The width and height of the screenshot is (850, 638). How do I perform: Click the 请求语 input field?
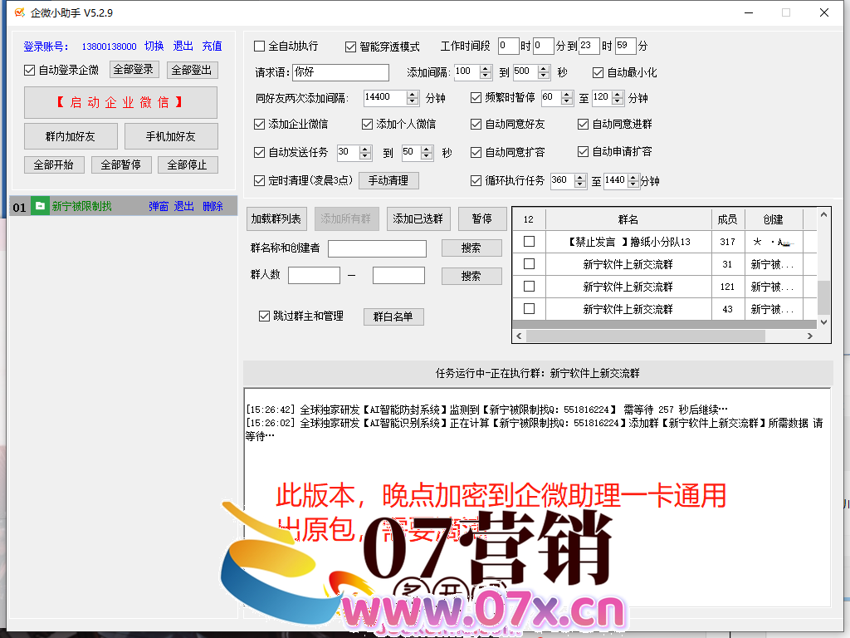pos(340,72)
